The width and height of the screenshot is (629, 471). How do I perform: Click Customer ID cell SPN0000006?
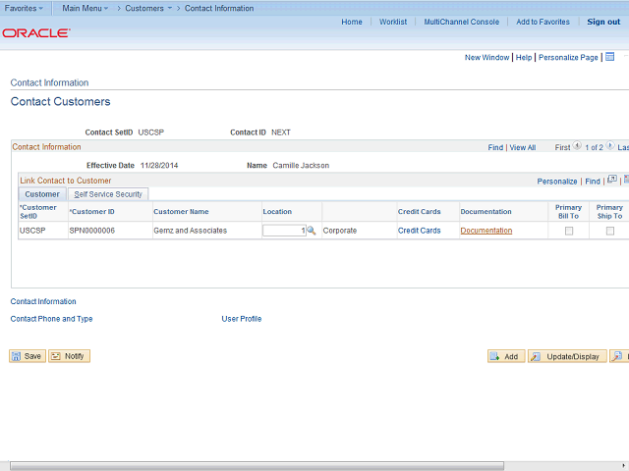91,231
